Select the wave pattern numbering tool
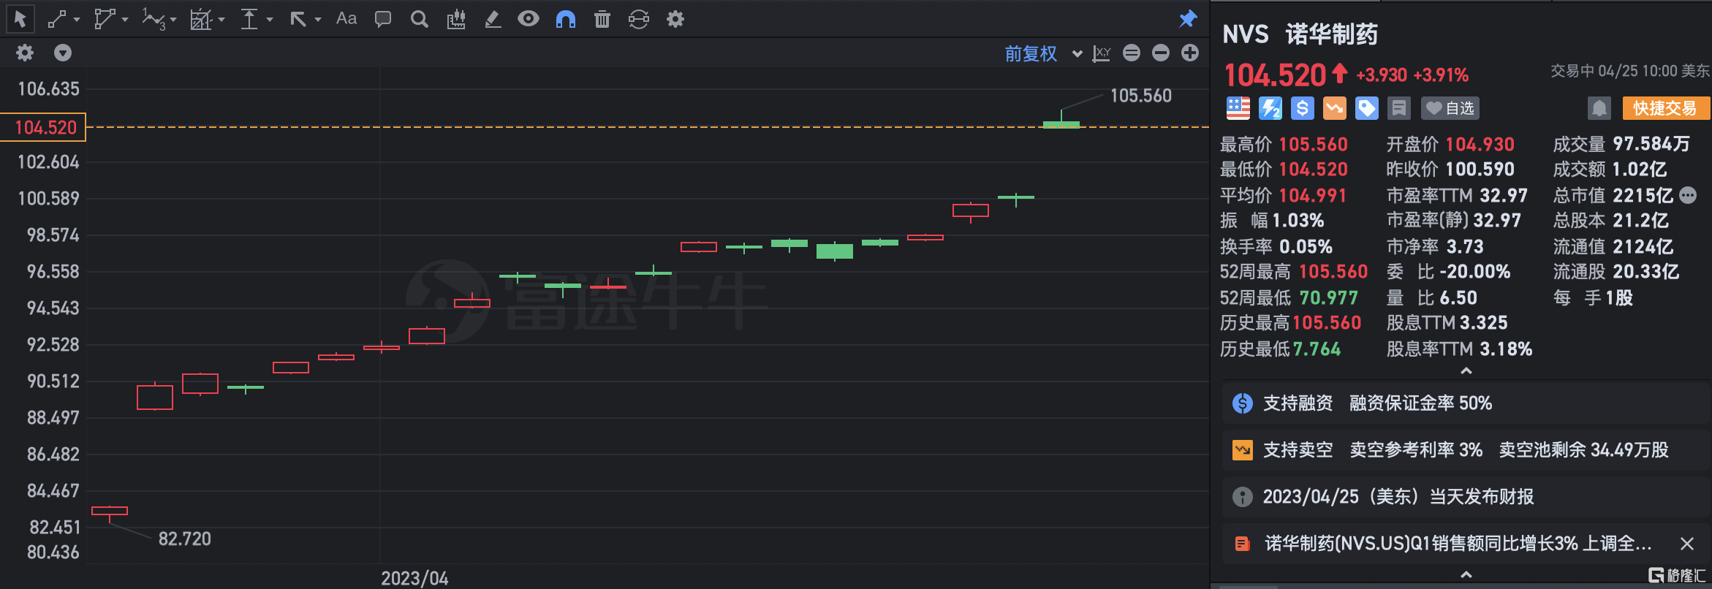Image resolution: width=1712 pixels, height=589 pixels. click(154, 19)
